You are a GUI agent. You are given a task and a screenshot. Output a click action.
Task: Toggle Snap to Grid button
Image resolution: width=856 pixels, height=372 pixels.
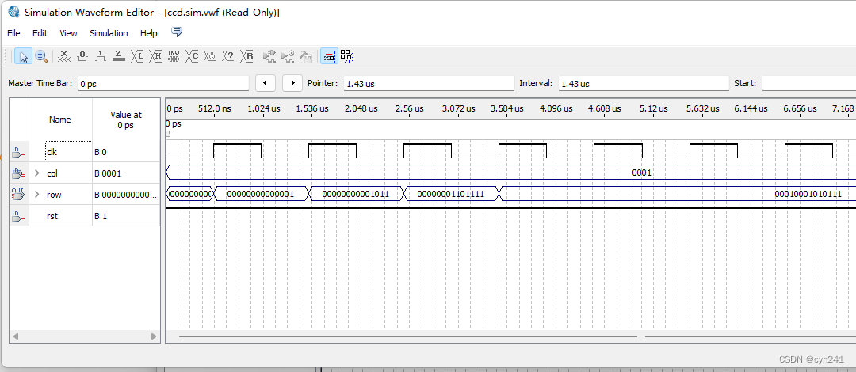[347, 56]
